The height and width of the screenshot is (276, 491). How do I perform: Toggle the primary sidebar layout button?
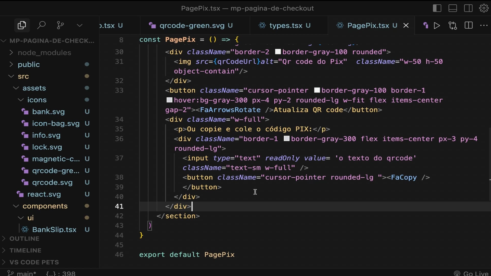(x=437, y=8)
